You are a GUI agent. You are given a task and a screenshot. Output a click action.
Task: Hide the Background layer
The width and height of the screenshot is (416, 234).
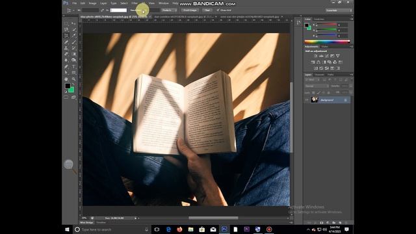(x=307, y=99)
